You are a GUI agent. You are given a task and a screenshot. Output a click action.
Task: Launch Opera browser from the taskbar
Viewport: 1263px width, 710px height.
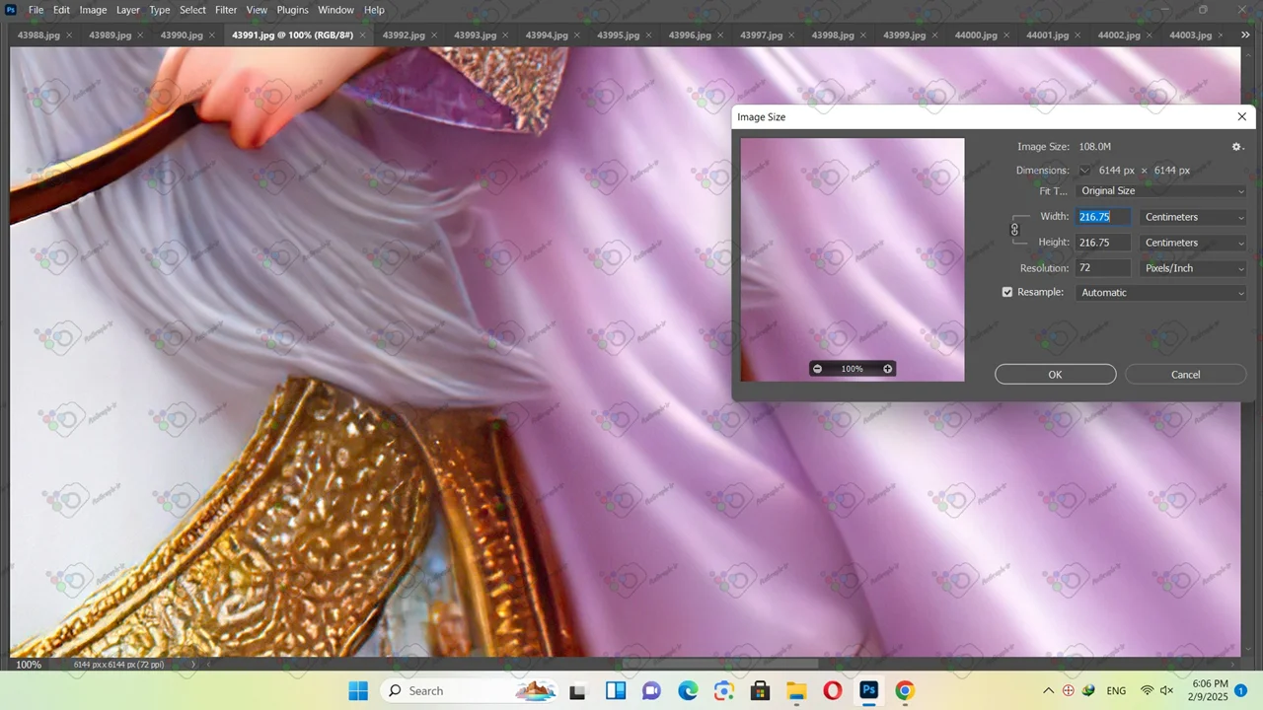(832, 690)
